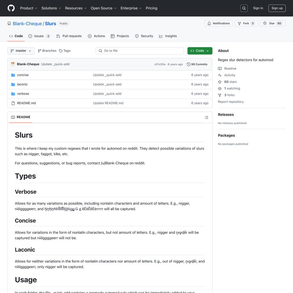293x293 pixels.
Task: View the Branches list
Action: 47,51
